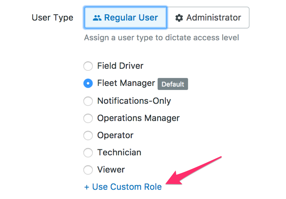Select the Regular User type button

tap(125, 18)
